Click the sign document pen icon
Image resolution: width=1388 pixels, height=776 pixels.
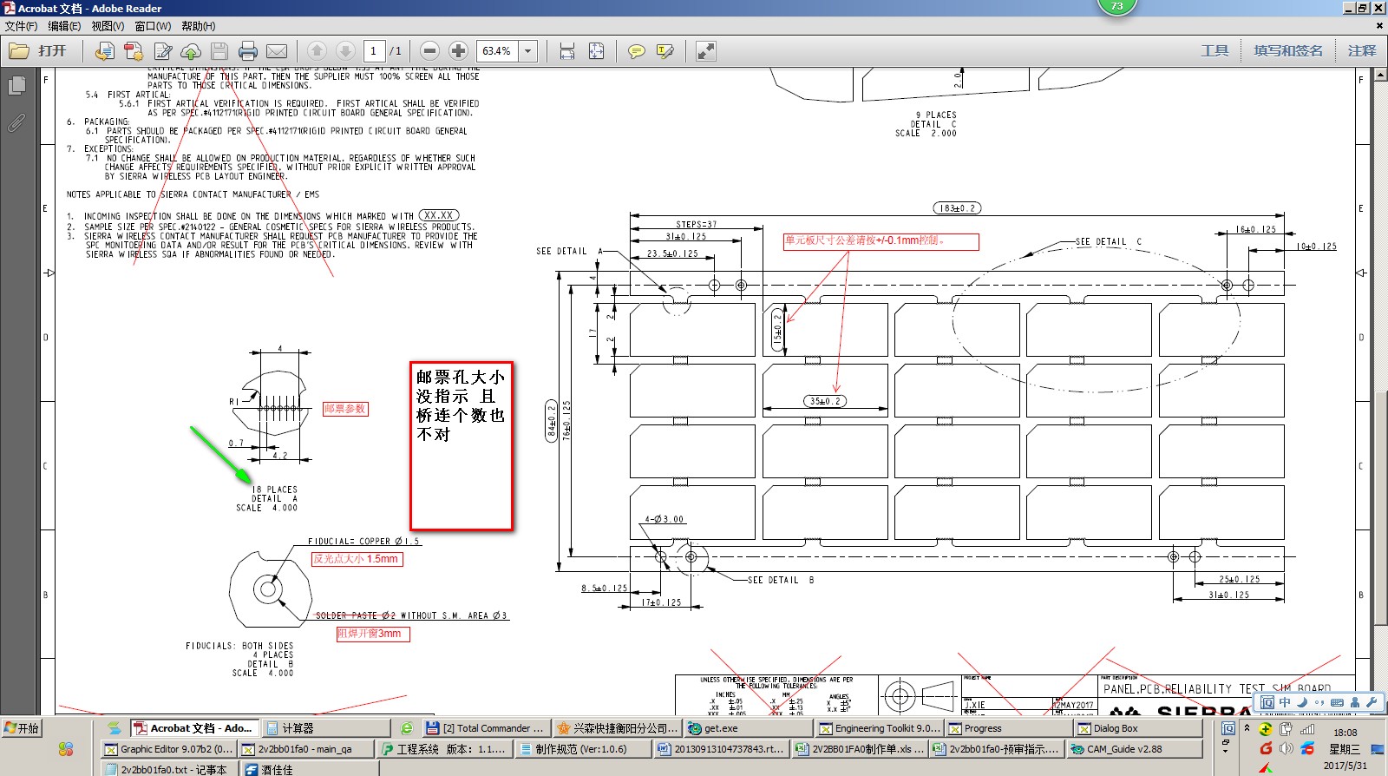pos(162,51)
